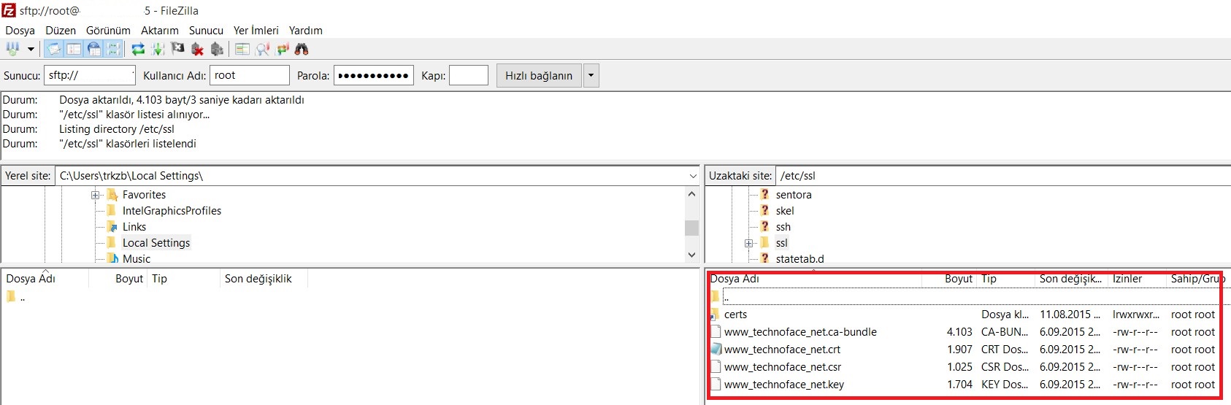Toggle the message log display
Screen dimensions: 1231x405
(54, 49)
